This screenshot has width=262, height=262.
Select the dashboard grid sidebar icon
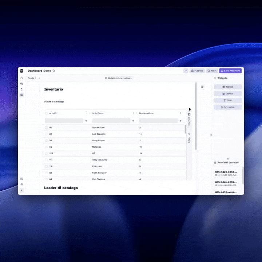pyautogui.click(x=21, y=95)
